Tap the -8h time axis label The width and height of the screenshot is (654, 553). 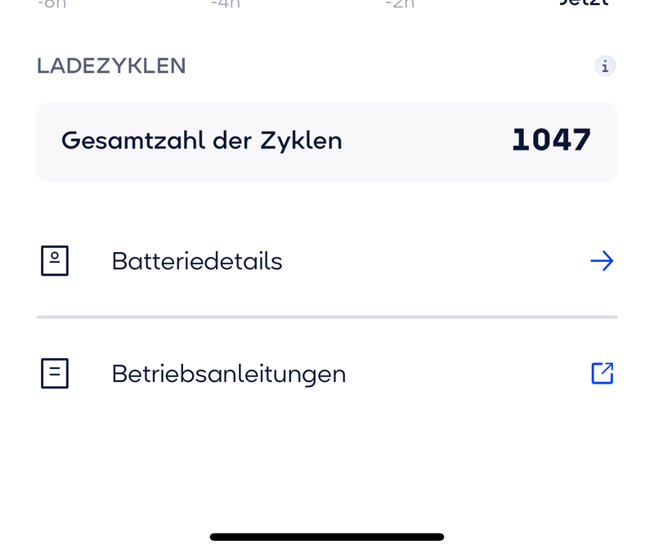(52, 3)
